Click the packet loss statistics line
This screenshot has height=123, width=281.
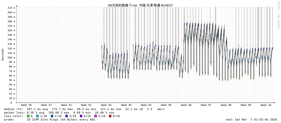point(59,113)
